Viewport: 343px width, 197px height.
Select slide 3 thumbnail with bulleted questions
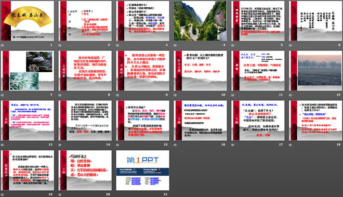pos(142,21)
